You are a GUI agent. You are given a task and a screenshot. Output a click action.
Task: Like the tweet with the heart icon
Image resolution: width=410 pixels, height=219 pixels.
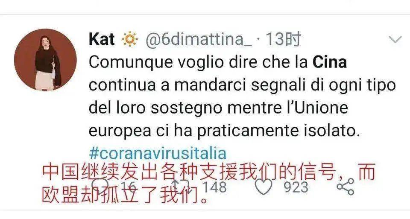click(x=264, y=187)
